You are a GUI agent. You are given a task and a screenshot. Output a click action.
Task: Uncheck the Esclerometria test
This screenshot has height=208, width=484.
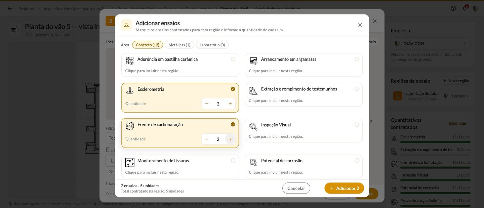pyautogui.click(x=233, y=89)
